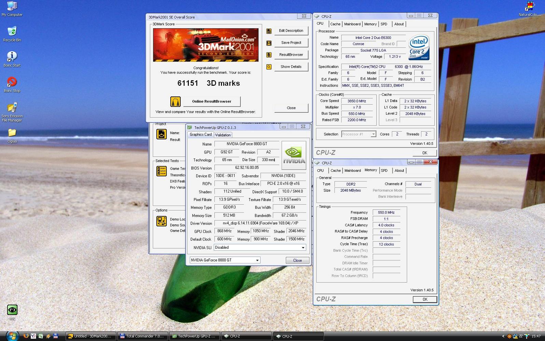Expand hidden system tray icons chevron
Viewport: 545px width, 341px height.
point(503,336)
